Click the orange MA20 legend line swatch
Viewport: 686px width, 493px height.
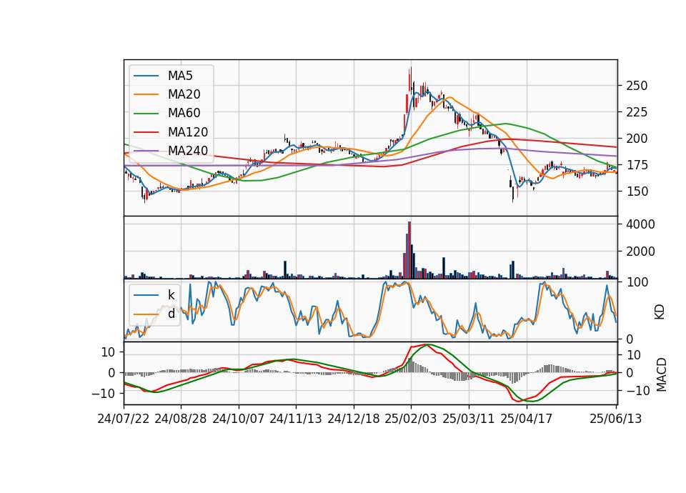point(146,94)
